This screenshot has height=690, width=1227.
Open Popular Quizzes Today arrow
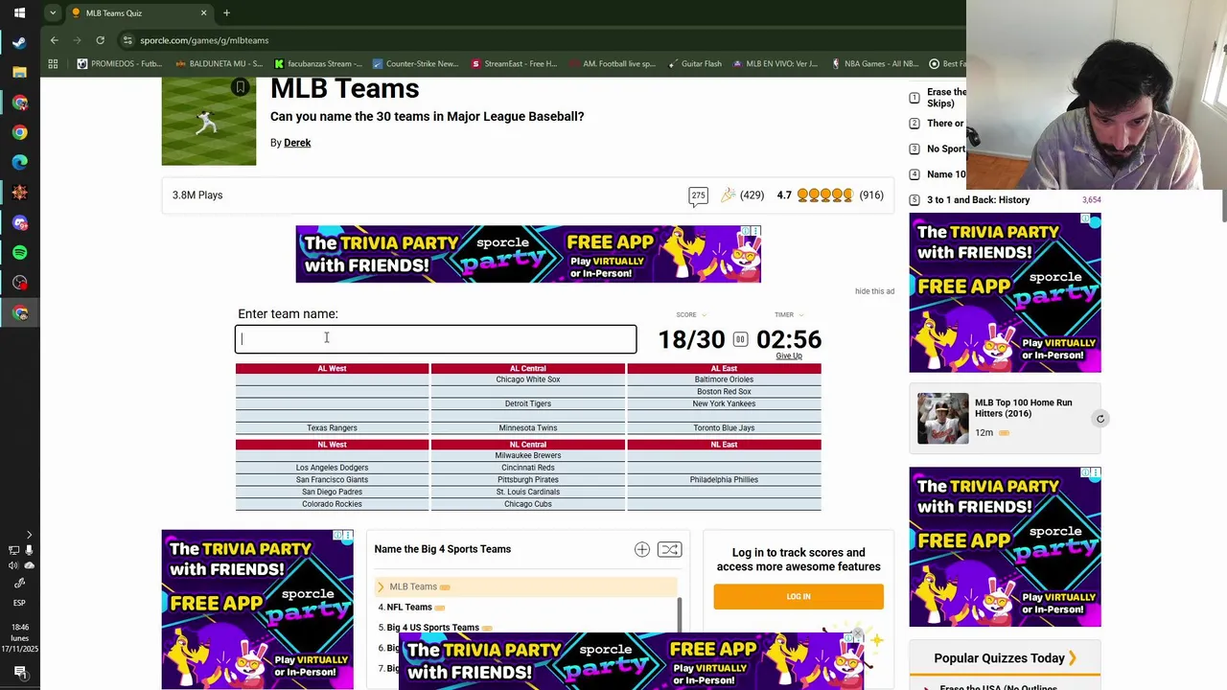1073,658
